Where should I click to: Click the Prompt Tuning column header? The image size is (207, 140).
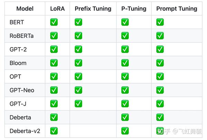pyautogui.click(x=177, y=9)
